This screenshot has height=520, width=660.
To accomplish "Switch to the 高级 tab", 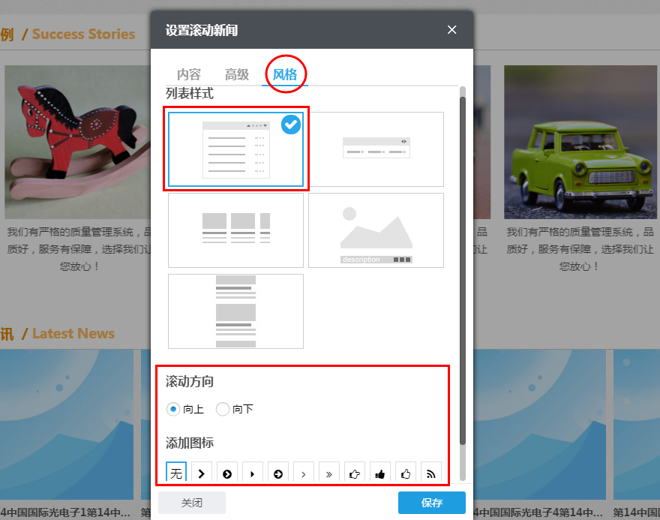I will (x=236, y=74).
